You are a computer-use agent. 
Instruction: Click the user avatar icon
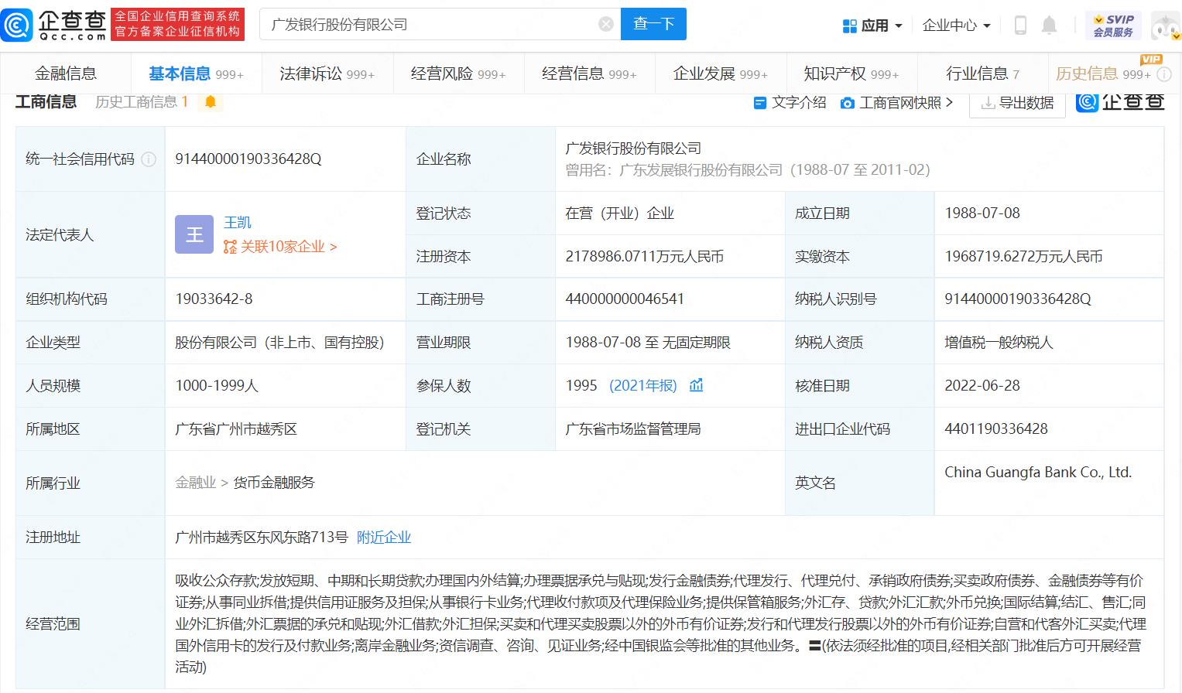pyautogui.click(x=1166, y=26)
